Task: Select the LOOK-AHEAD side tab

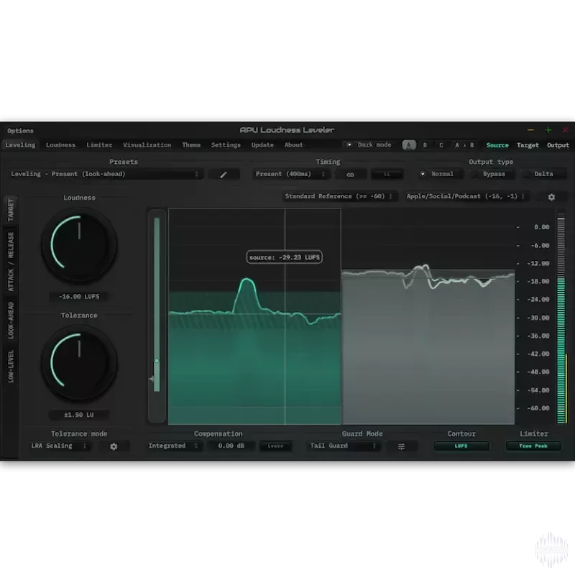Action: coord(11,320)
